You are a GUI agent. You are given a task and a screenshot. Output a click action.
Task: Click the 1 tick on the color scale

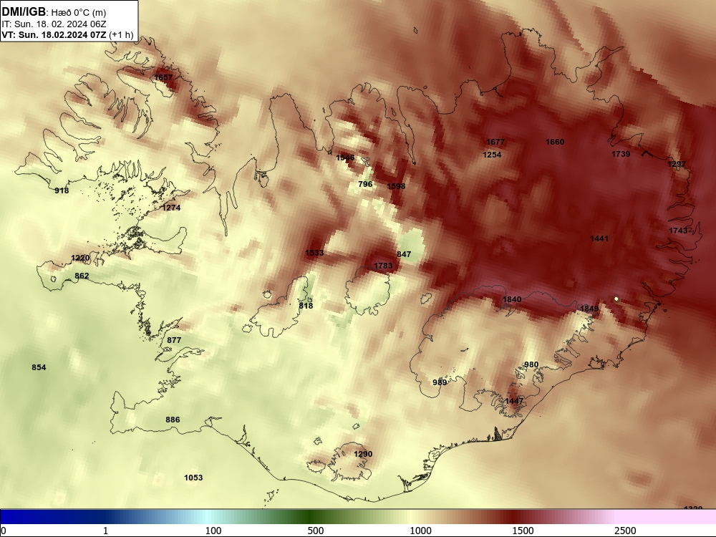click(x=105, y=531)
